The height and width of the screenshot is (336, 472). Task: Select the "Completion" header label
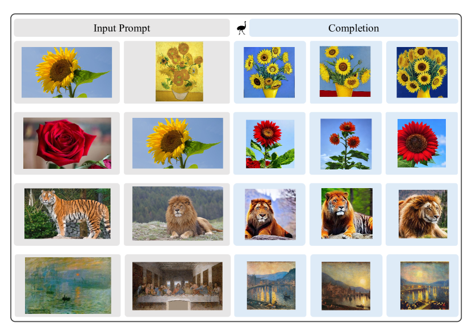(x=353, y=28)
